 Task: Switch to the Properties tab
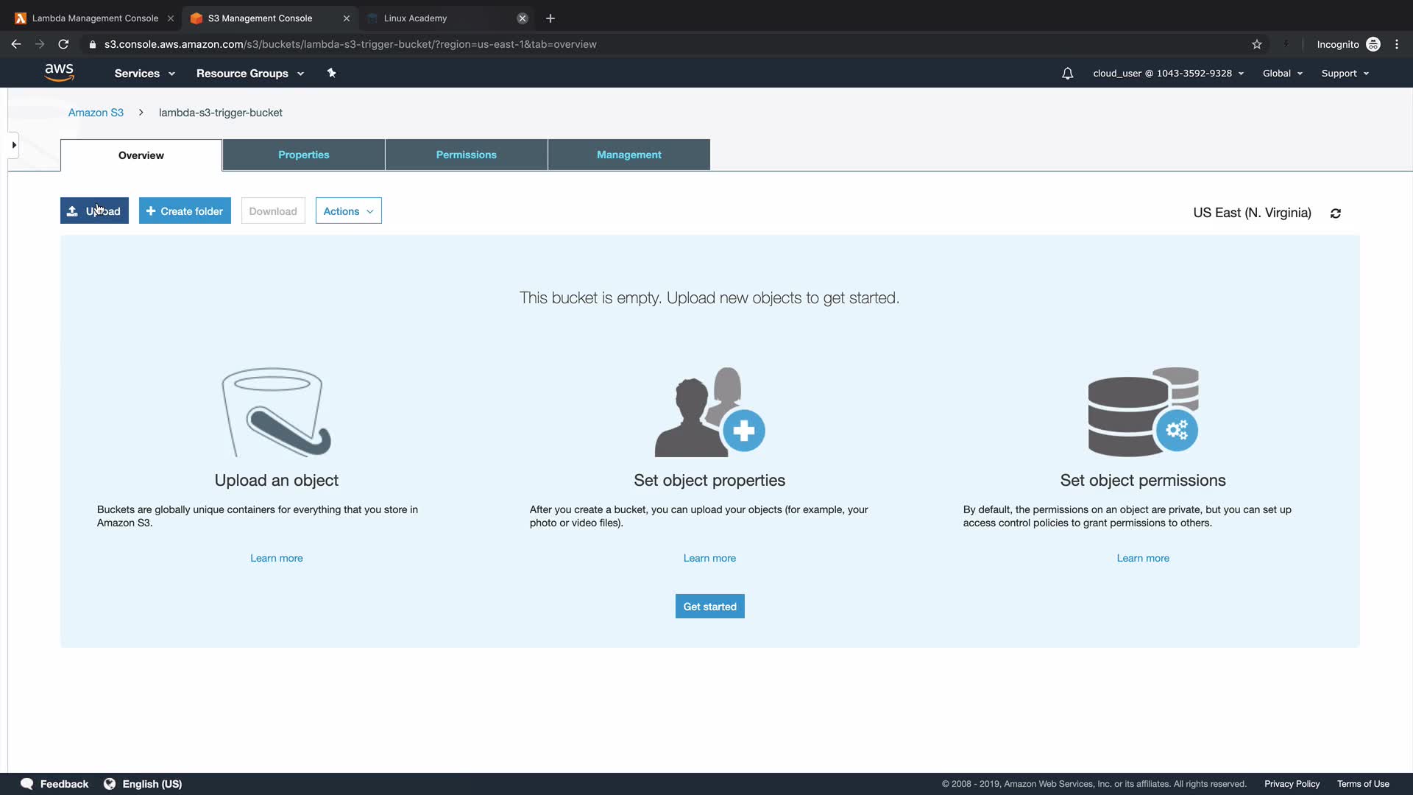pos(303,155)
